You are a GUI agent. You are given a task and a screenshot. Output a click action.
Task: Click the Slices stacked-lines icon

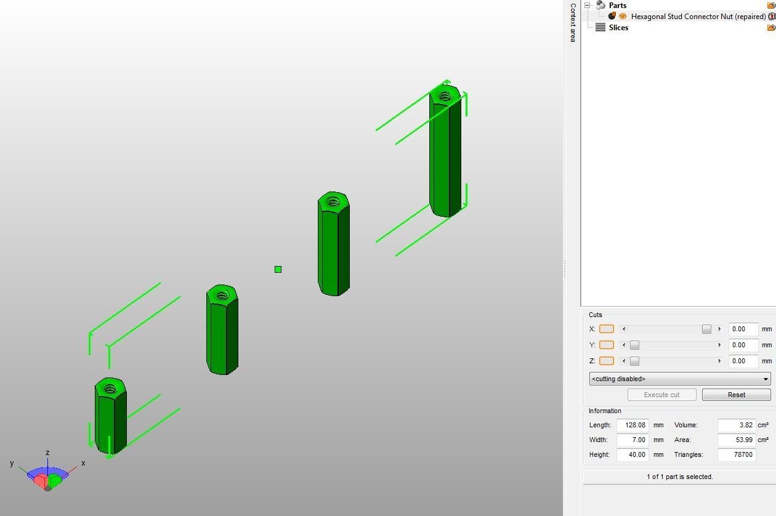click(600, 27)
